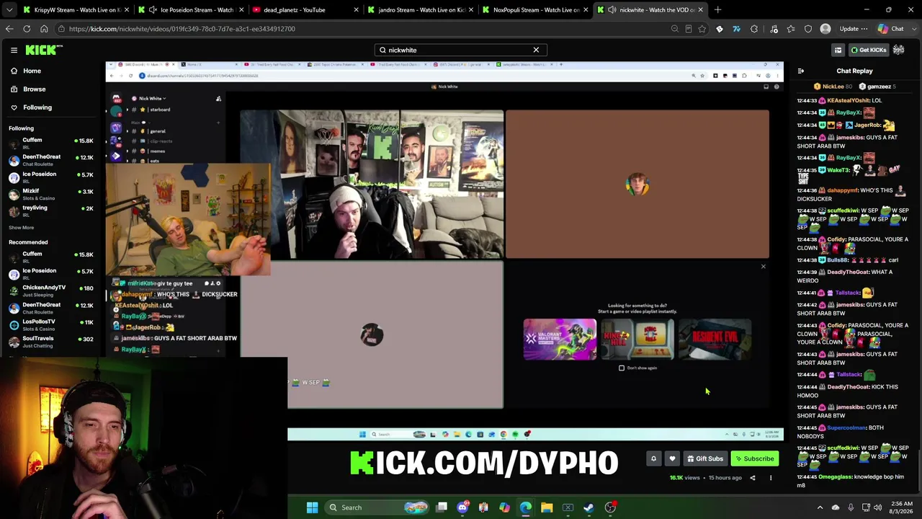Share this VOD with the share icon

[753, 478]
